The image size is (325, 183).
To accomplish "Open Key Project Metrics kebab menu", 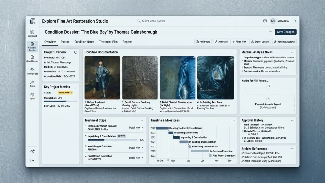I will click(76, 87).
